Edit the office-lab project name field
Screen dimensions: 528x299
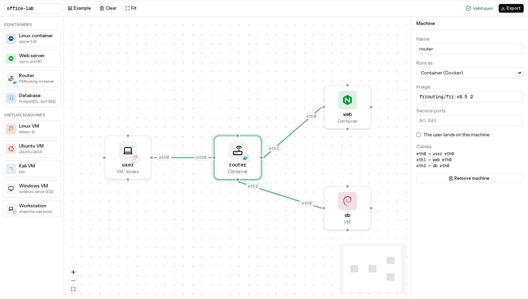(x=33, y=8)
